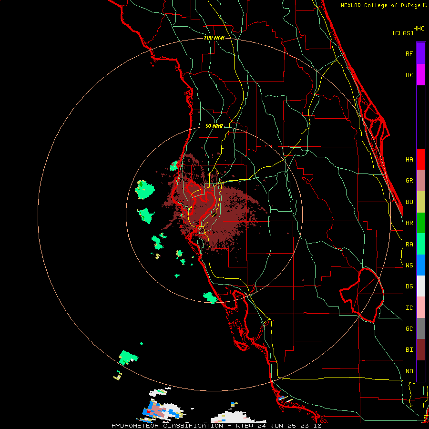This screenshot has width=429, height=429.
Task: Click the GC legend label
Action: point(409,329)
